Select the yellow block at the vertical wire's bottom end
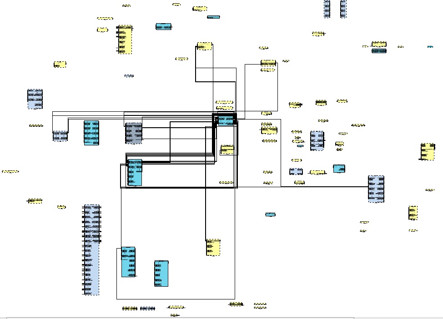 [213, 247]
